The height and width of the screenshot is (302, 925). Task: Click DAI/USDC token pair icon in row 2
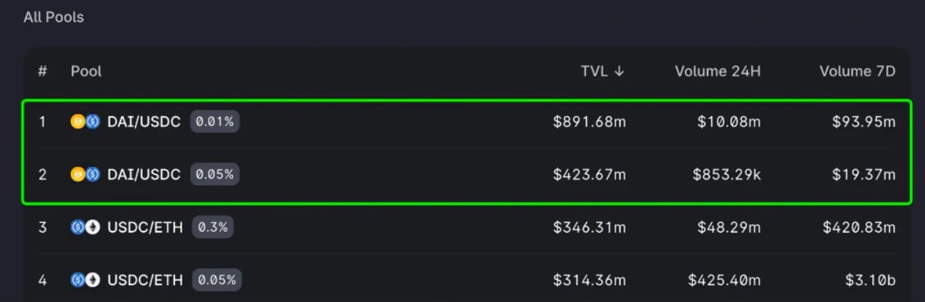coord(85,175)
